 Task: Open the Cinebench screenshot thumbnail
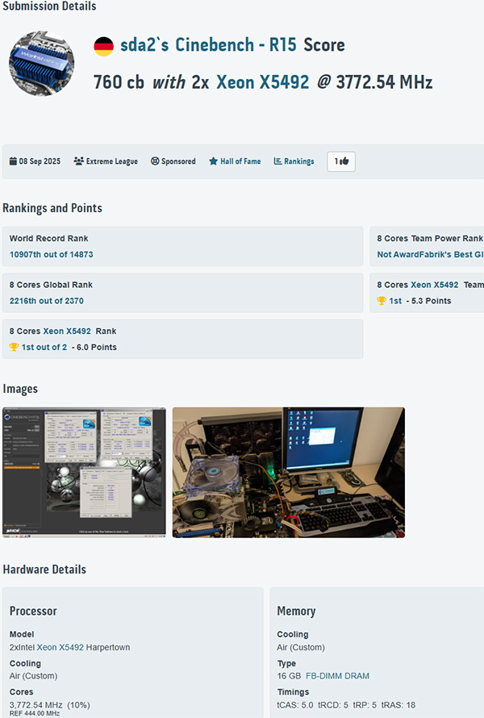(x=84, y=472)
